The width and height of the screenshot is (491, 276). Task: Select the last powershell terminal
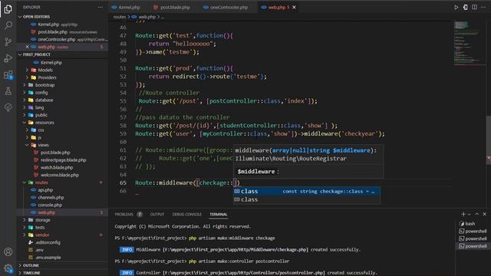[472, 246]
